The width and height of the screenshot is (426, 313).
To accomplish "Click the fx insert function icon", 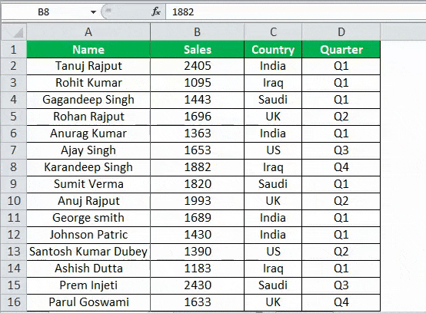I will [x=156, y=12].
